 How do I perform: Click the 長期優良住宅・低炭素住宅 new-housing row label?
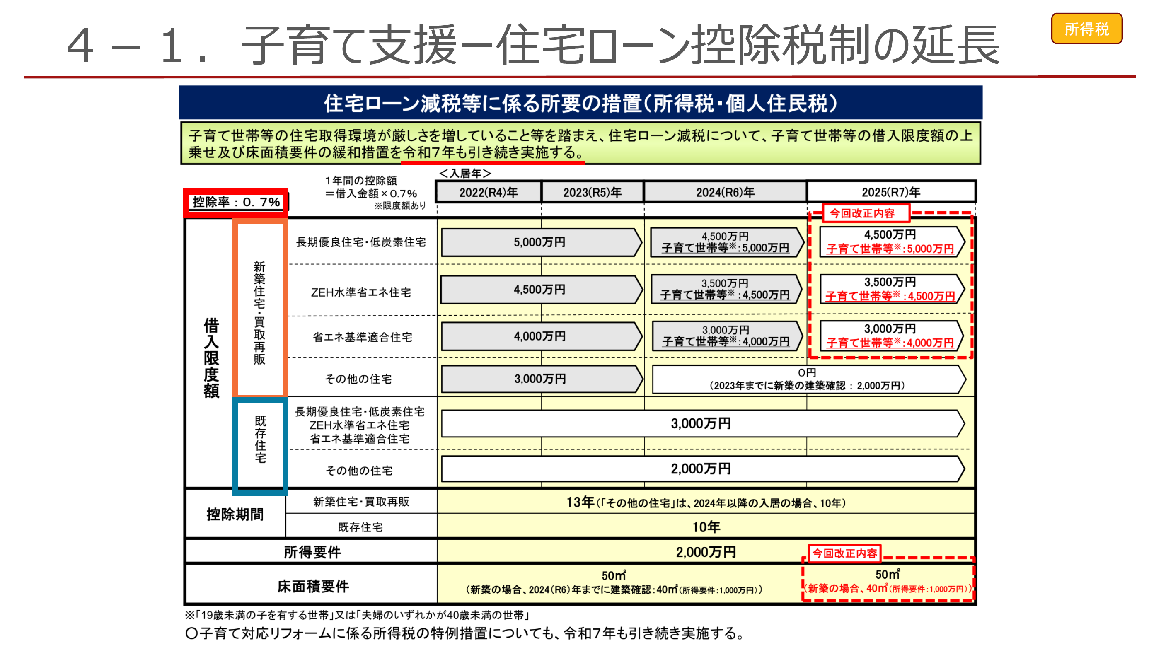point(360,242)
